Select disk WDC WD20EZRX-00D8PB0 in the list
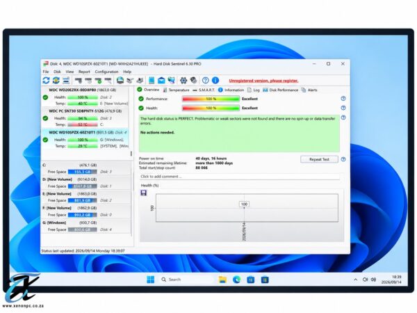417x313 pixels. click(x=85, y=97)
